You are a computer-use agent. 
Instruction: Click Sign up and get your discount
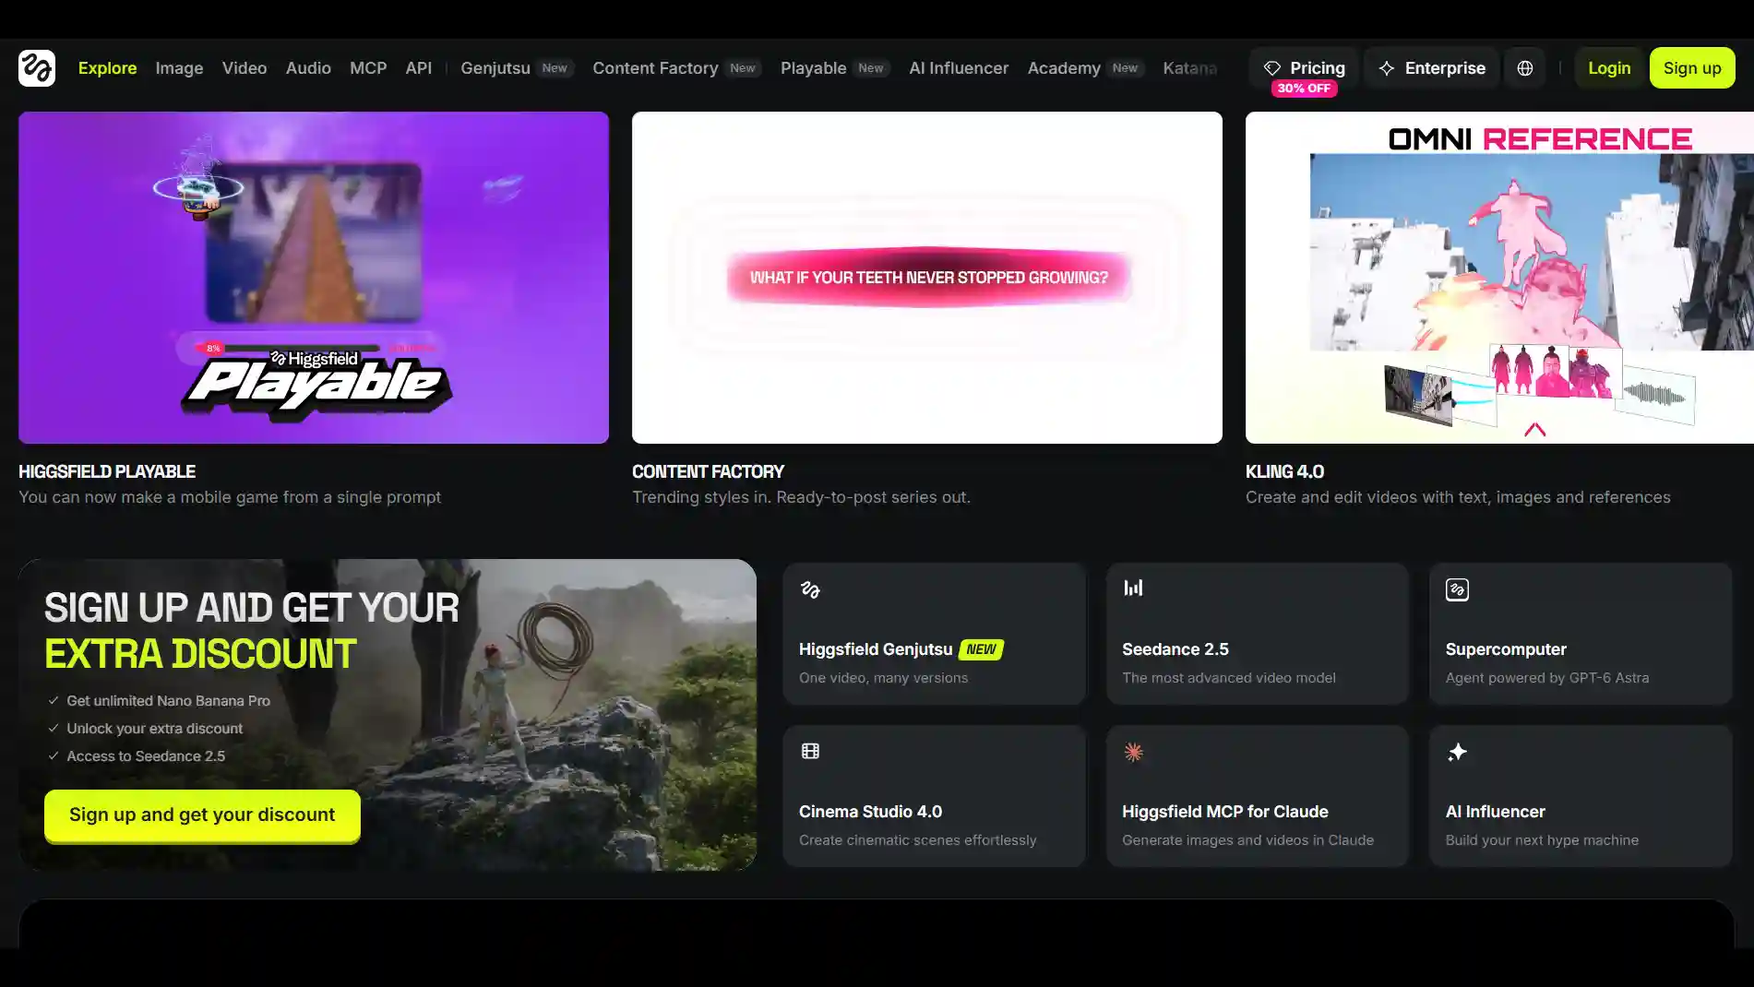pos(202,815)
